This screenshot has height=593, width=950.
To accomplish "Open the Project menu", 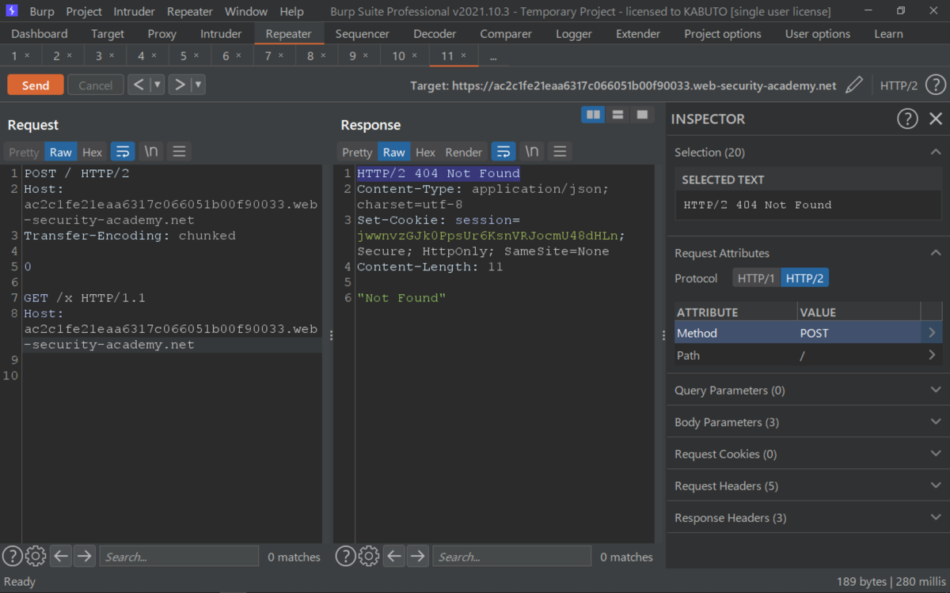I will pyautogui.click(x=84, y=11).
